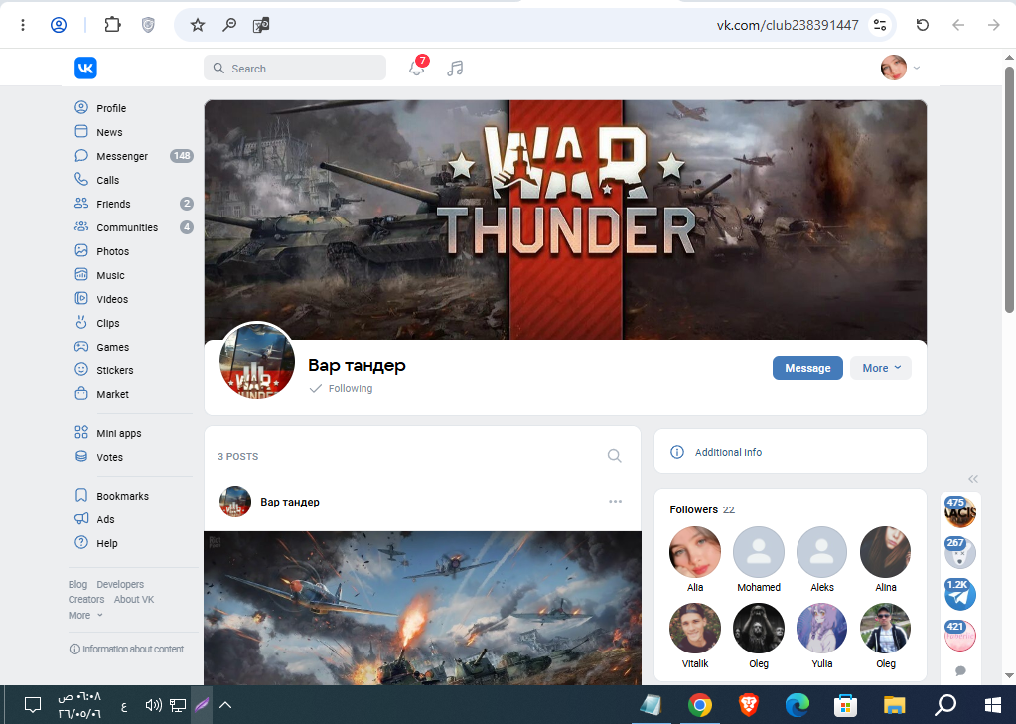Open browser three-dot menu
The image size is (1016, 724).
[x=23, y=25]
